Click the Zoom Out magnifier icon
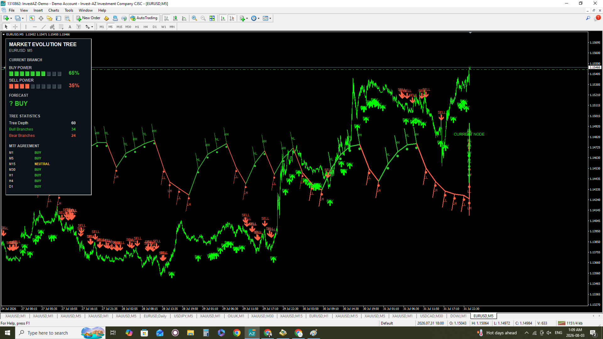The image size is (603, 339). (203, 18)
